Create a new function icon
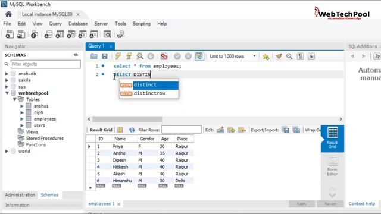This screenshot has height=214, width=381. [x=93, y=34]
